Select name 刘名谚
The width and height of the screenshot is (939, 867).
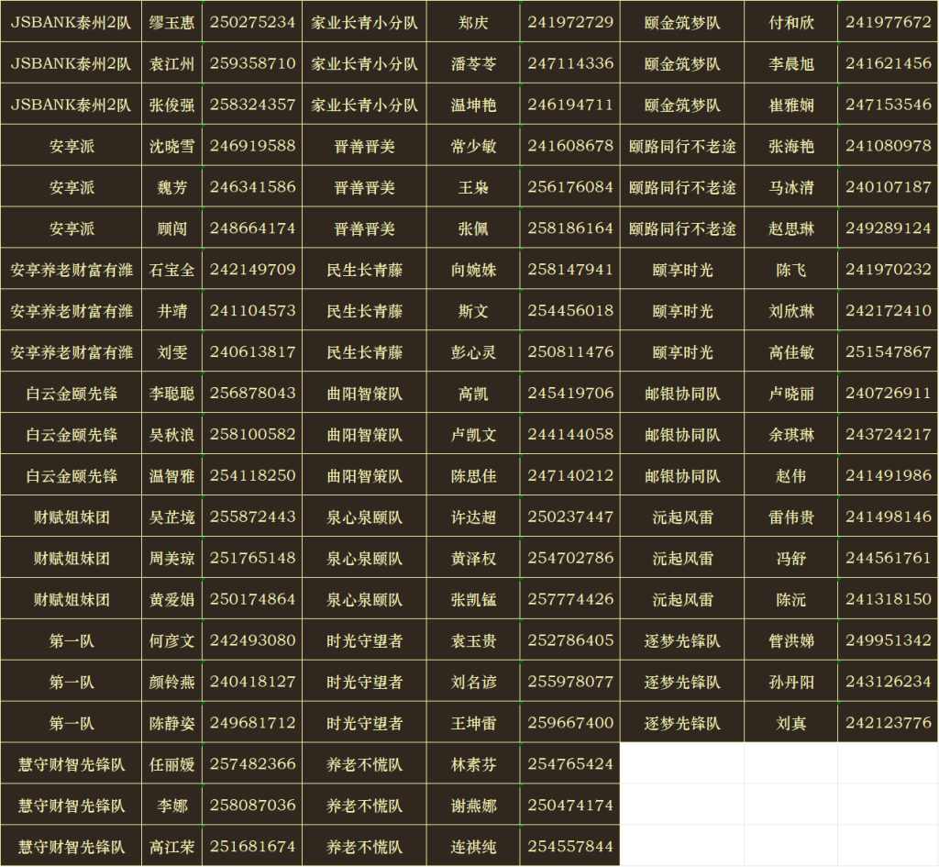tap(473, 682)
